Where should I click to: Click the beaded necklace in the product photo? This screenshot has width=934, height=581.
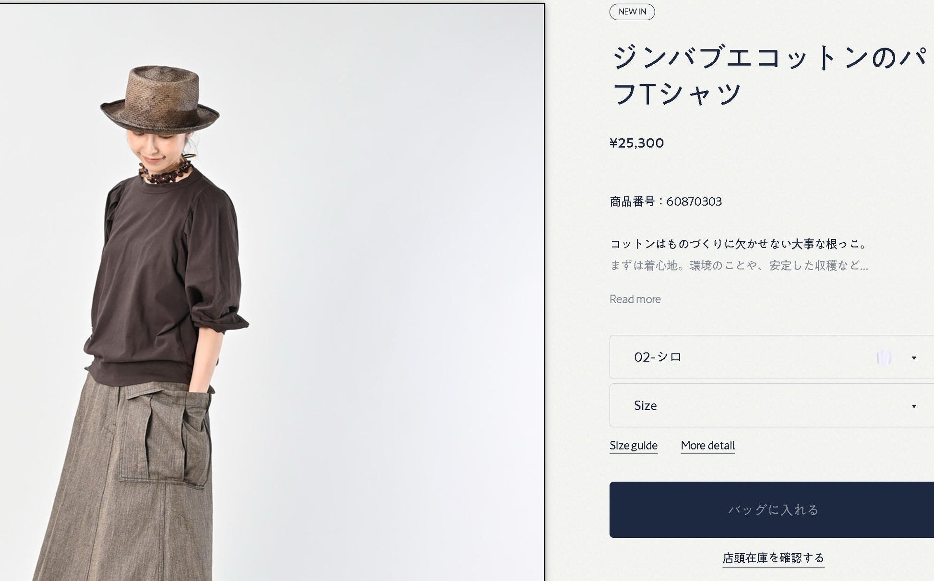[x=165, y=172]
